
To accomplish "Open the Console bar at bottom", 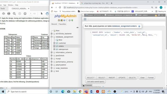I will (x=87, y=85).
